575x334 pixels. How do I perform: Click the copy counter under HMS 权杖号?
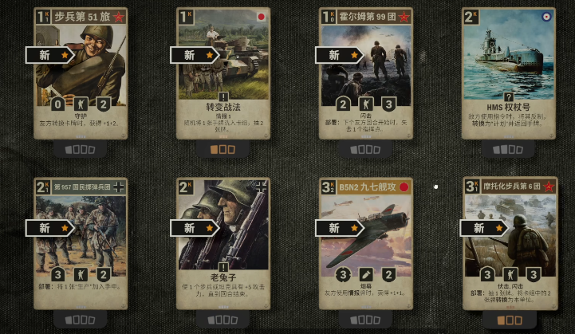[508, 149]
